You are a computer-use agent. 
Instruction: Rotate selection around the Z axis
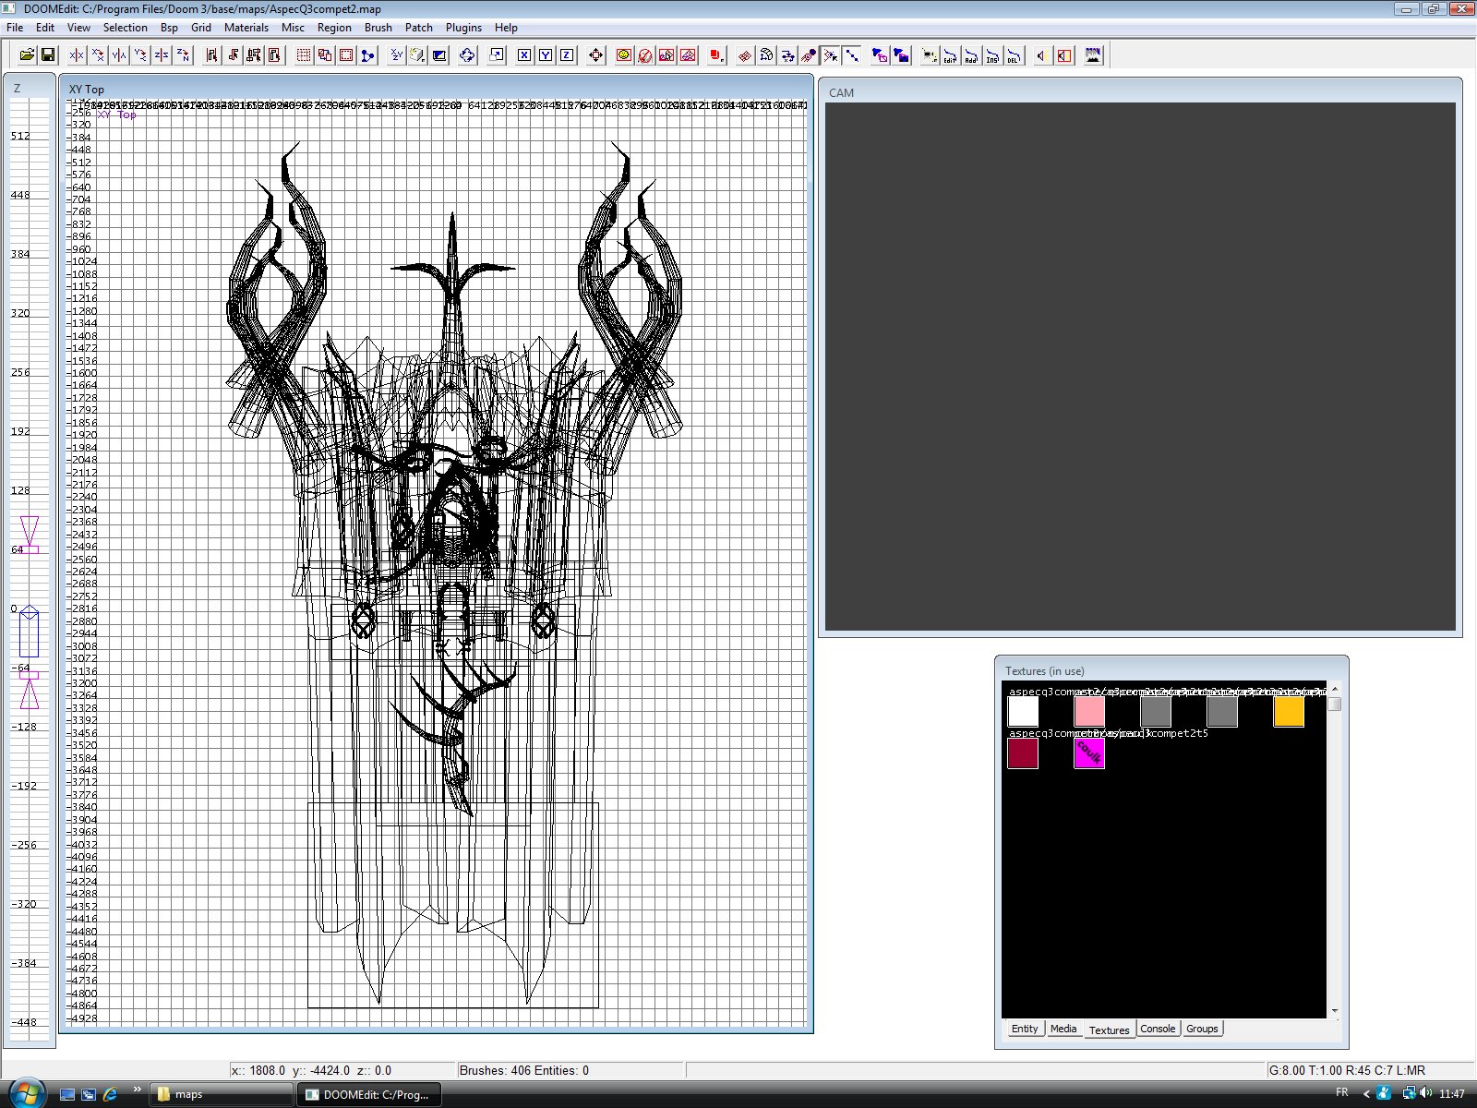click(x=183, y=55)
